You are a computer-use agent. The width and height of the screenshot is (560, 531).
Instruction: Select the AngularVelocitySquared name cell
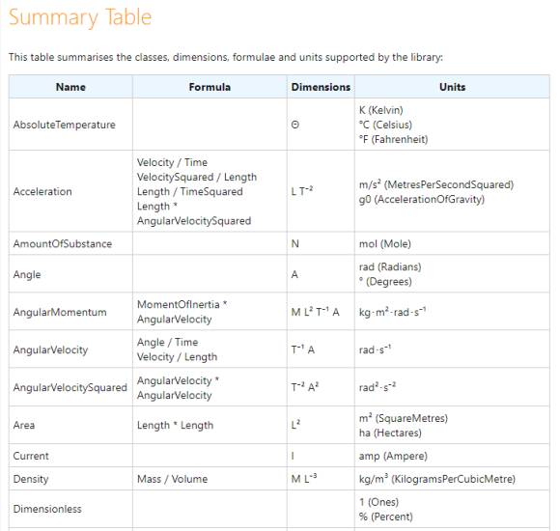point(70,387)
